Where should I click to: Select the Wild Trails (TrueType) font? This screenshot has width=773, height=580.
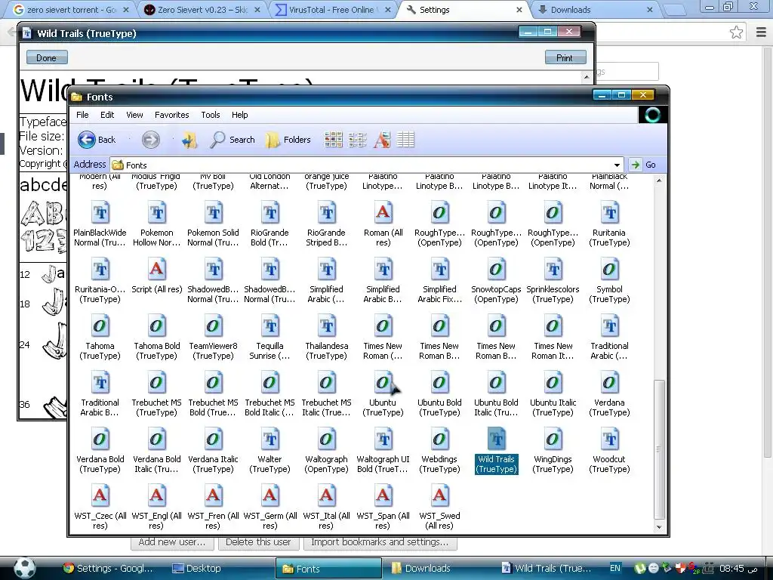tap(497, 451)
